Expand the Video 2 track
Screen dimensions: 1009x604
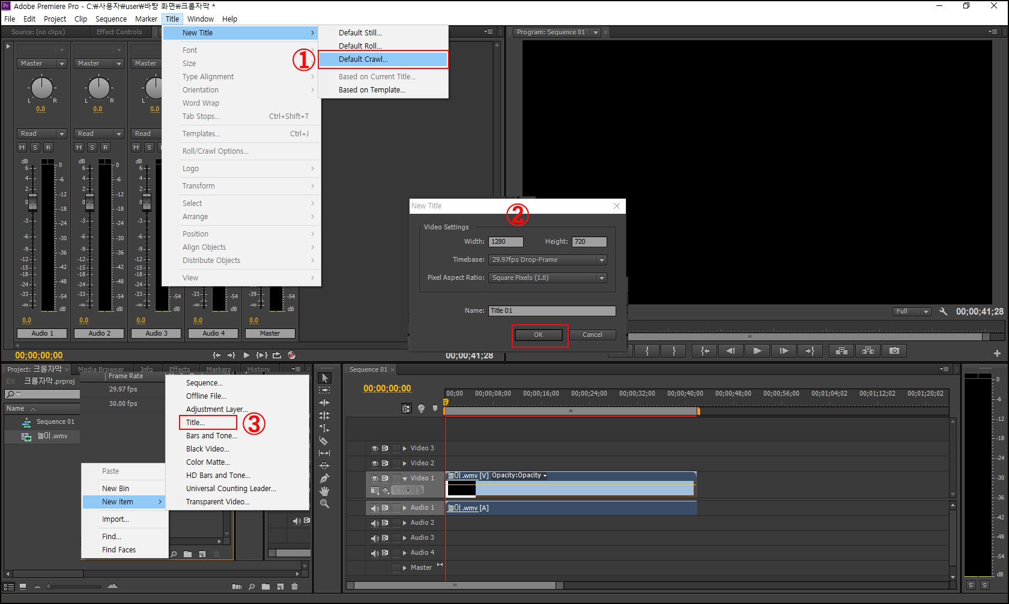[x=405, y=463]
